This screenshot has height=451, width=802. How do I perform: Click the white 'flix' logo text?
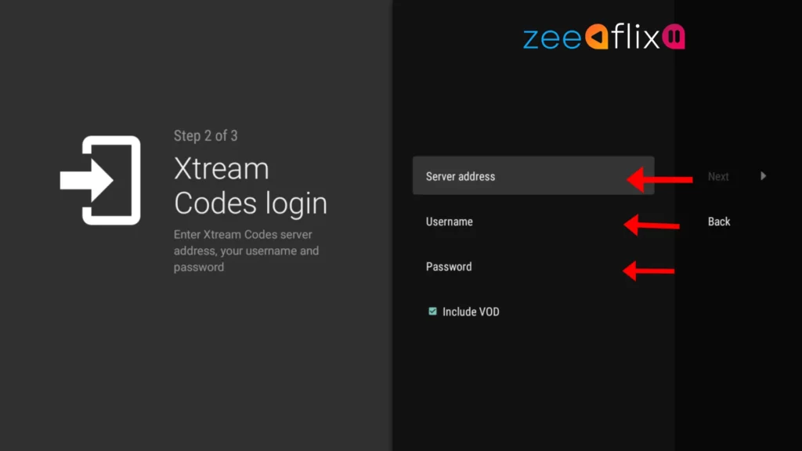[x=635, y=36]
